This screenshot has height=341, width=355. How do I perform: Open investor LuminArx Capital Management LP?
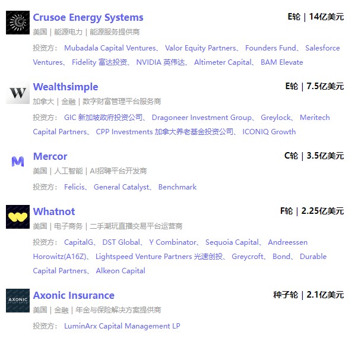(122, 326)
